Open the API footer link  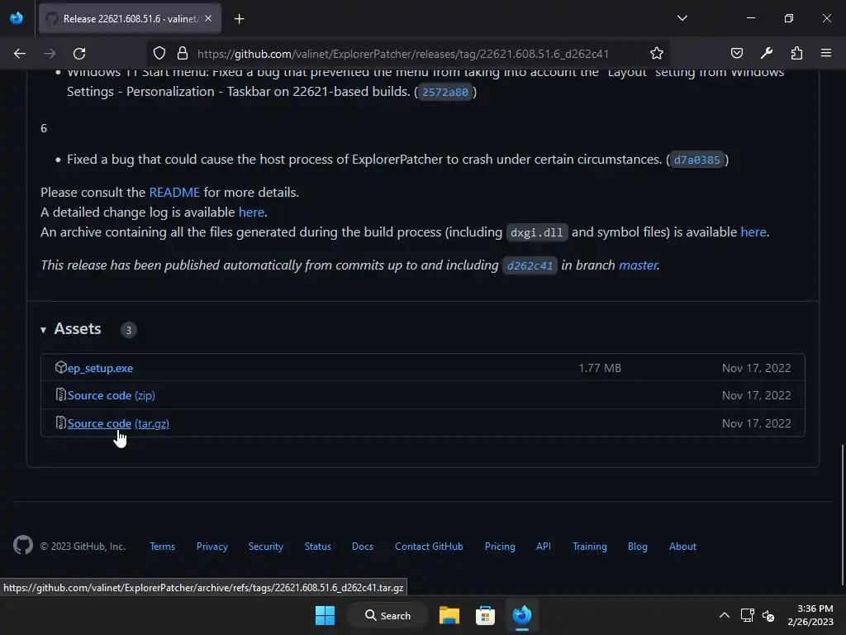[x=544, y=547]
